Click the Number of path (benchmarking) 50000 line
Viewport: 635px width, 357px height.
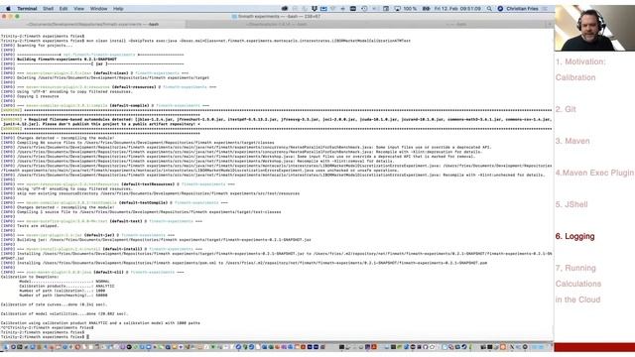63,296
